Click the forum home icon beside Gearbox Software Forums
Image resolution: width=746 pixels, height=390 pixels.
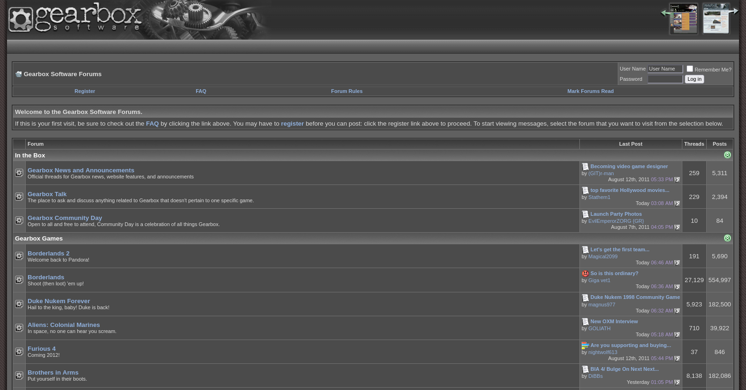18,74
